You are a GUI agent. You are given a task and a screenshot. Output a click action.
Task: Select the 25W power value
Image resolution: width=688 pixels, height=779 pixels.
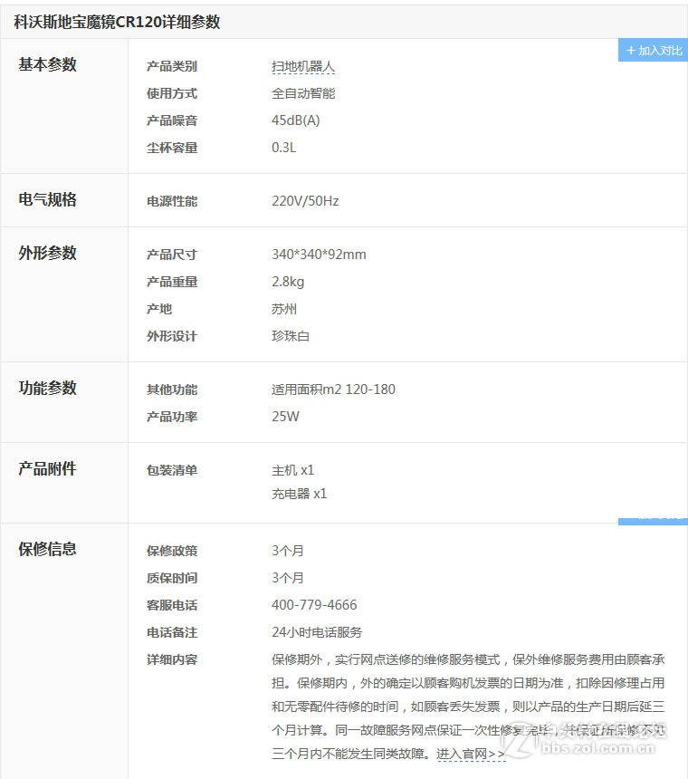pos(285,417)
